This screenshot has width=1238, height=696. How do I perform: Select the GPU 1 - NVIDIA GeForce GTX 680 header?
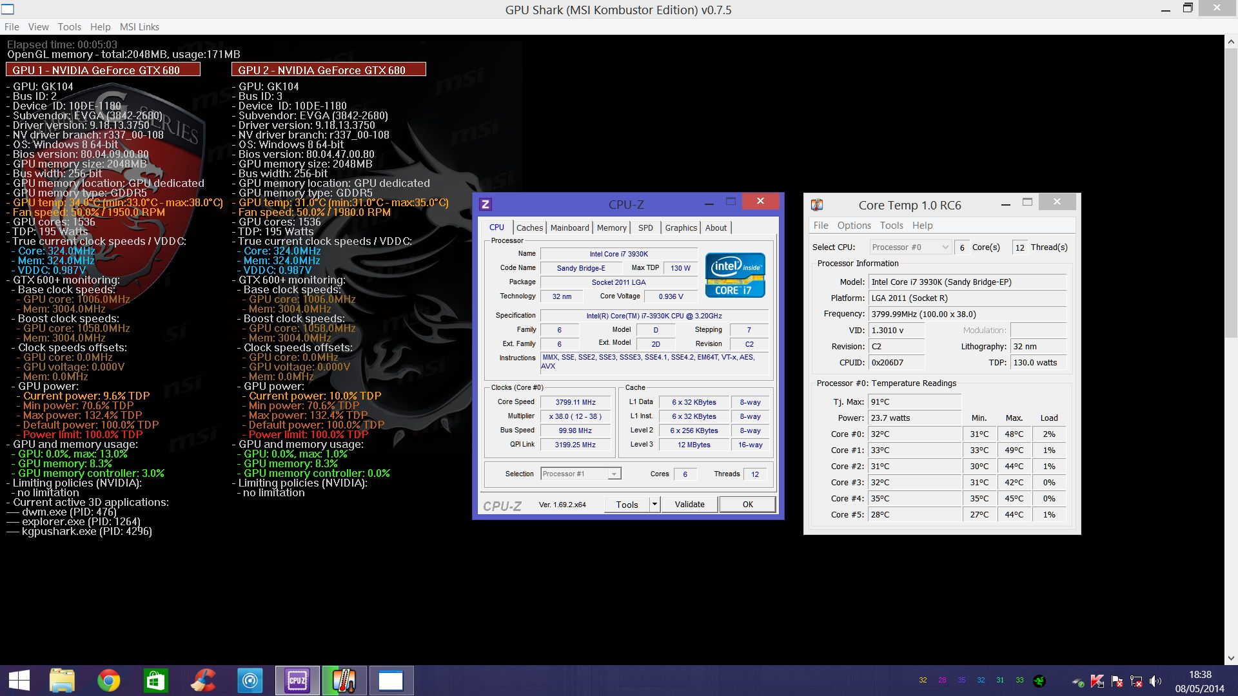click(x=103, y=70)
